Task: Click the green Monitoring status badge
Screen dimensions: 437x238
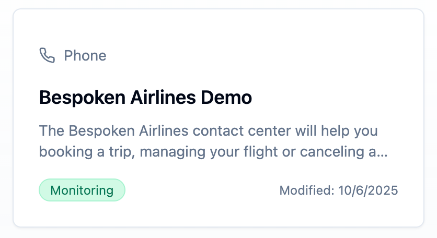Action: click(82, 190)
